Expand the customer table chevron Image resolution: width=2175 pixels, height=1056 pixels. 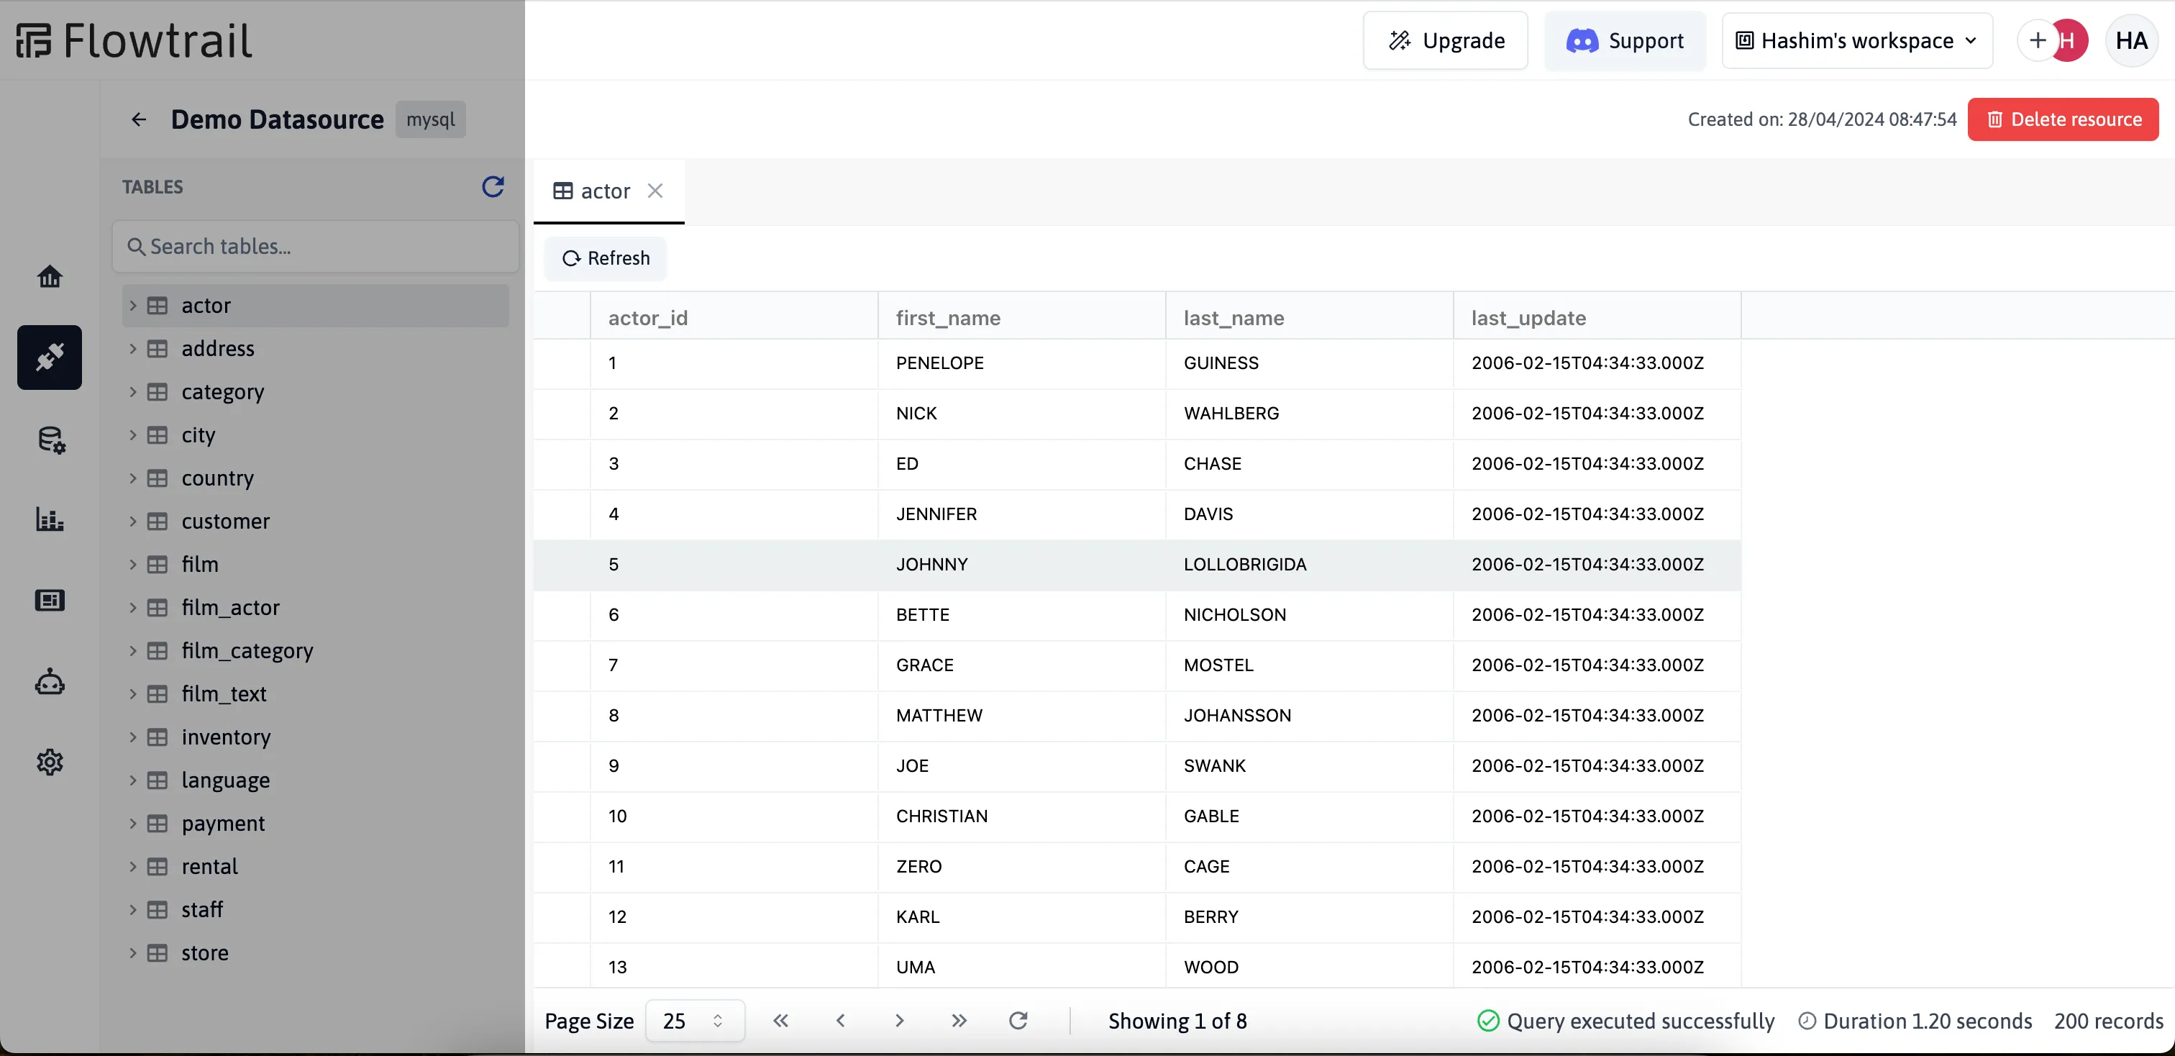132,521
